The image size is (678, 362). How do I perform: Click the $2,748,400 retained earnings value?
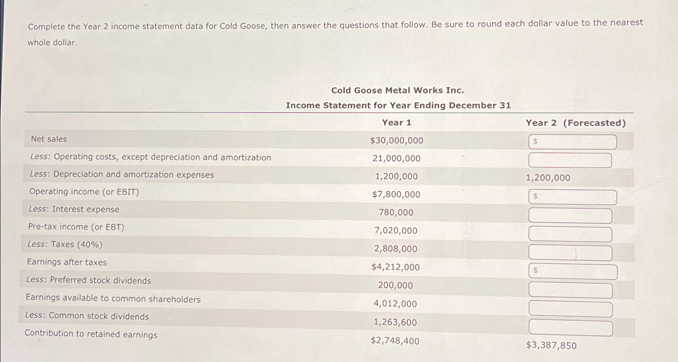coord(395,341)
